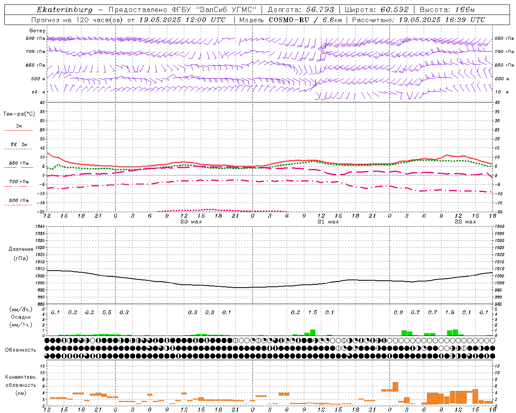Click the Ekaterinburg city title
516x413 pixels.
[x=64, y=10]
